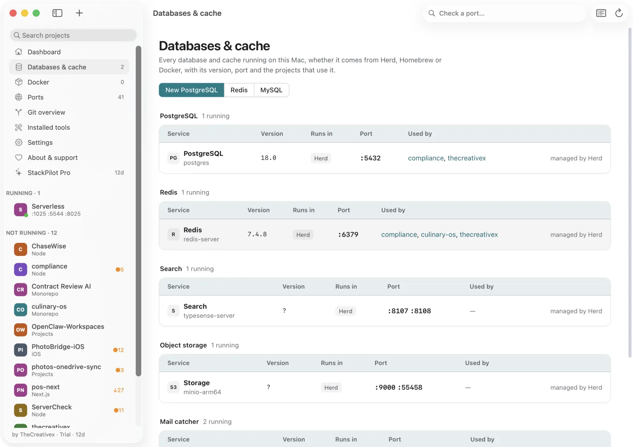Viewport: 633px width, 447px height.
Task: Click port :6379 value
Action: pyautogui.click(x=348, y=234)
